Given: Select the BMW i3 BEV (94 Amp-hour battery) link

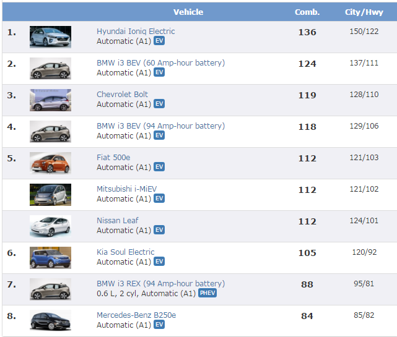Looking at the screenshot, I should [160, 126].
